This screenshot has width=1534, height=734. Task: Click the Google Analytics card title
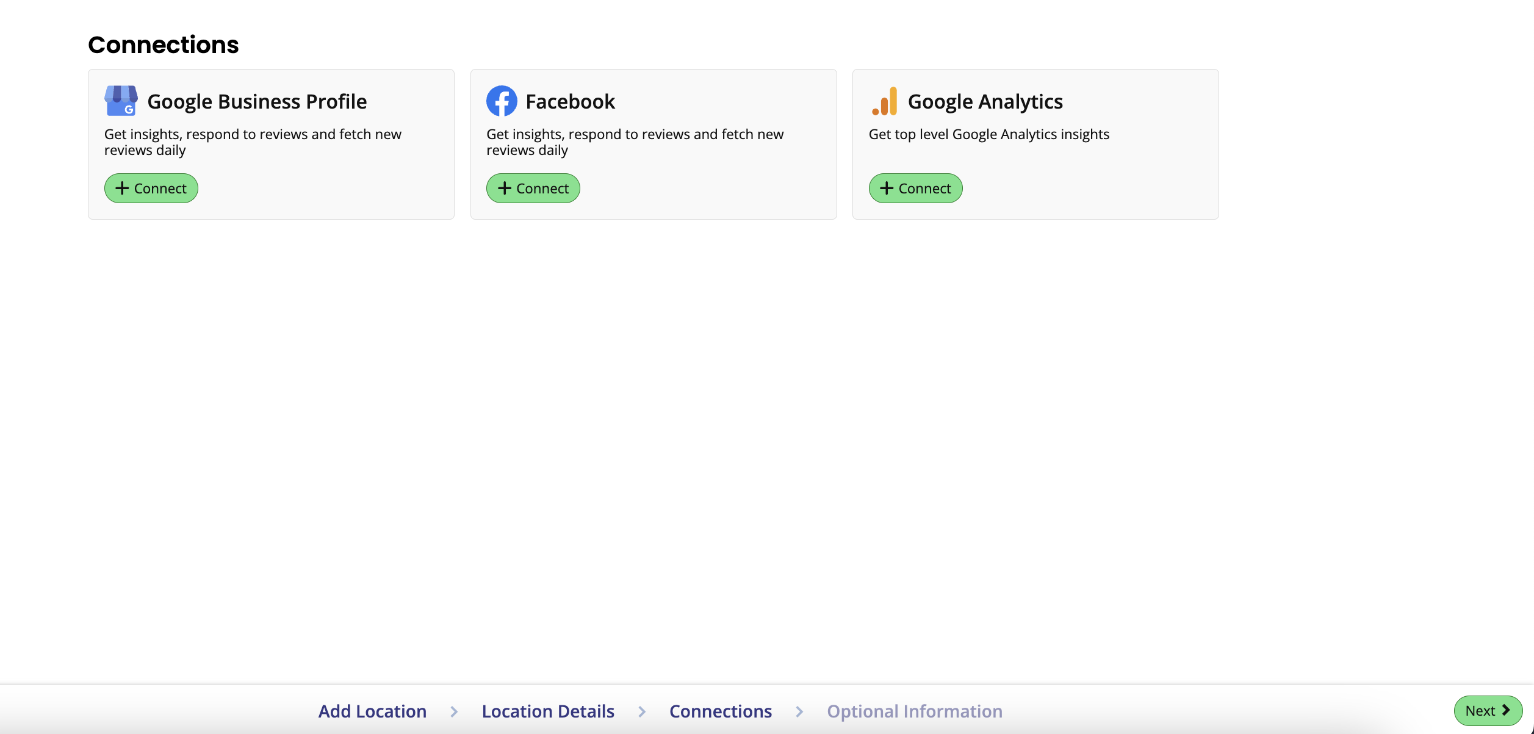[x=985, y=101]
